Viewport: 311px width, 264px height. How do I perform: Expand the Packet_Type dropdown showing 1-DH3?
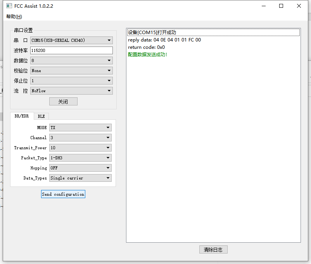coord(80,158)
